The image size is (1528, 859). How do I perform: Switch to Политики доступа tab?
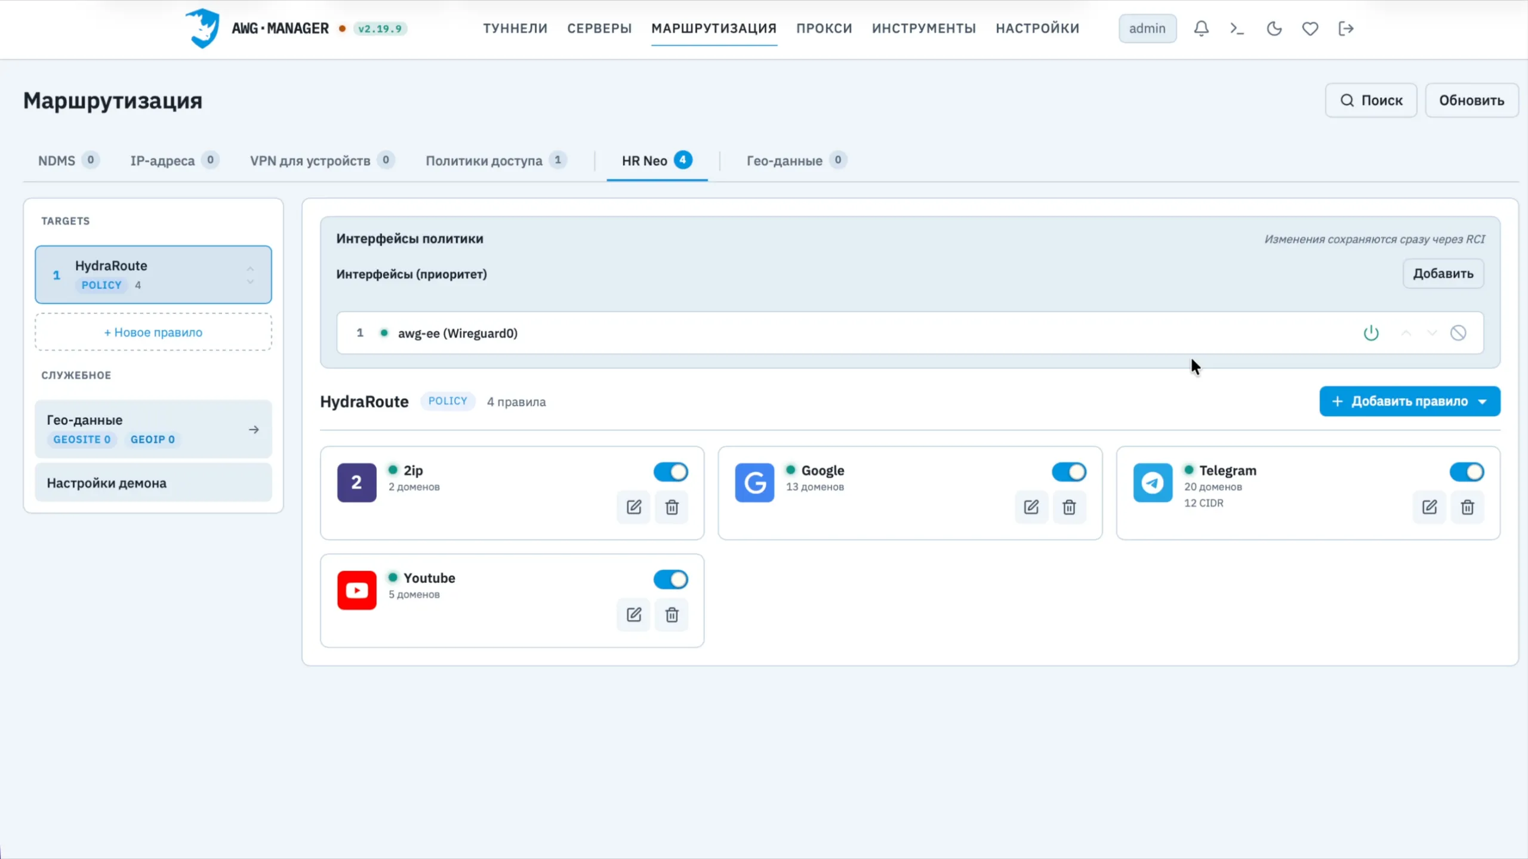coord(495,160)
